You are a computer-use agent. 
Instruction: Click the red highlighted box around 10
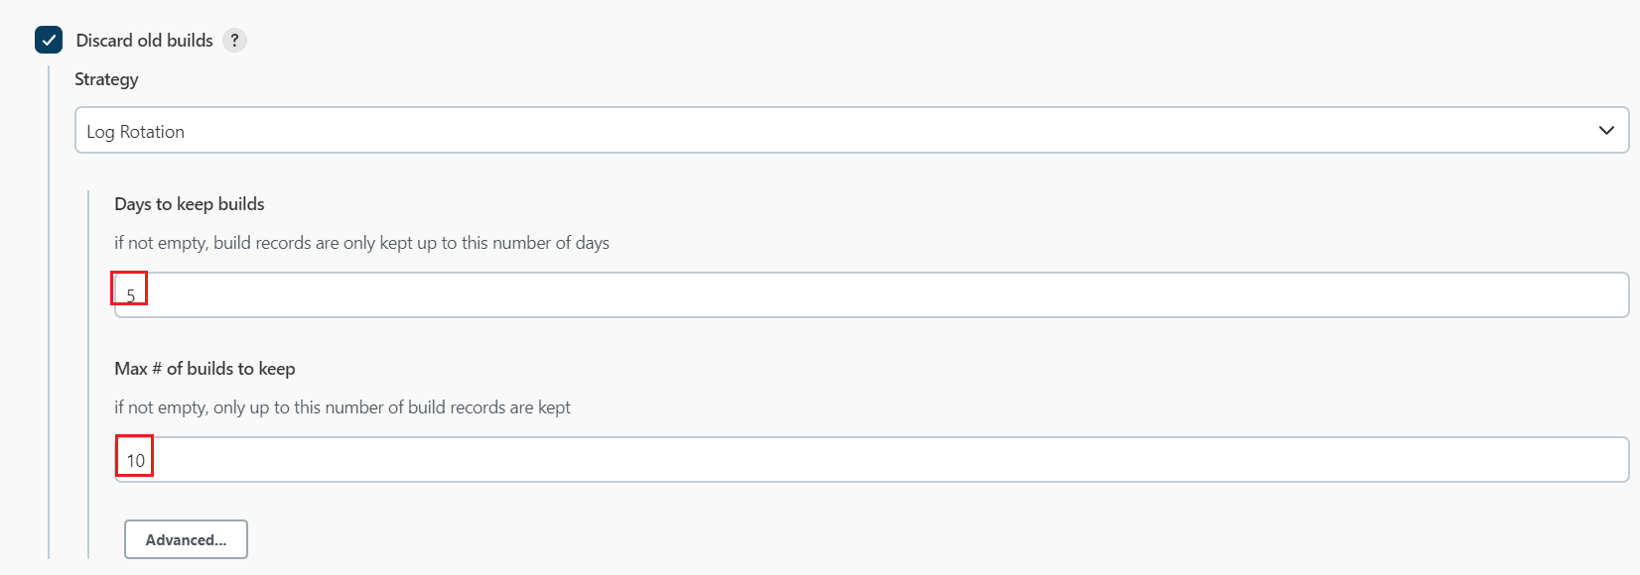coord(134,455)
